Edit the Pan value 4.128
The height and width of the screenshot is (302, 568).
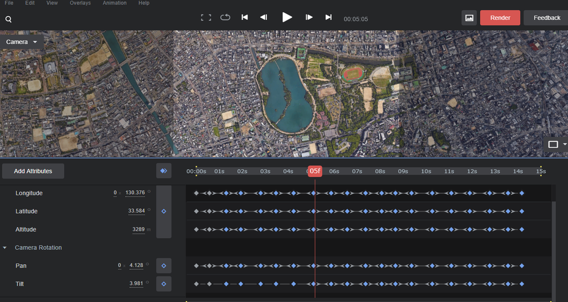pyautogui.click(x=136, y=265)
